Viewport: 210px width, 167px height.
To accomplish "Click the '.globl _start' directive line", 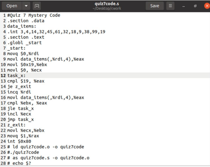I will coord(24,43).
